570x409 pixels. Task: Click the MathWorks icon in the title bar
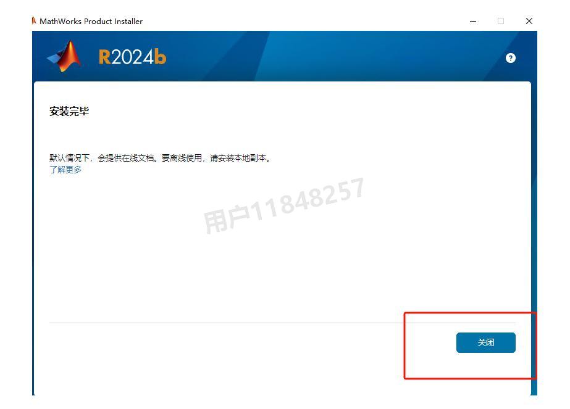pos(34,21)
